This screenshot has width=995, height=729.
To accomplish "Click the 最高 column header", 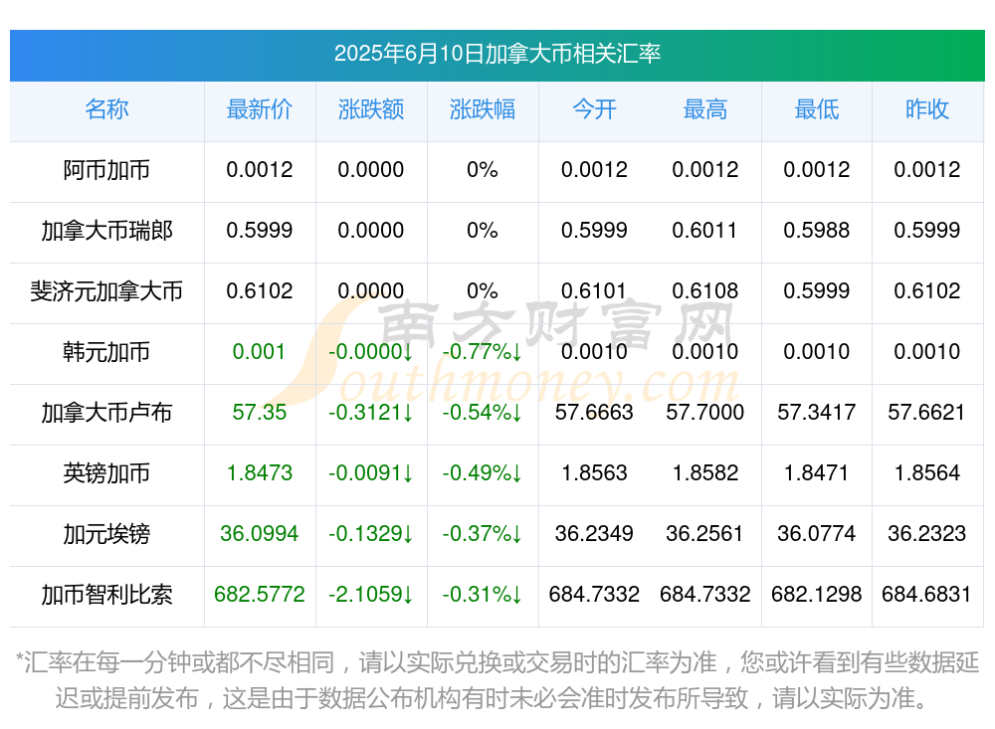I will (705, 109).
